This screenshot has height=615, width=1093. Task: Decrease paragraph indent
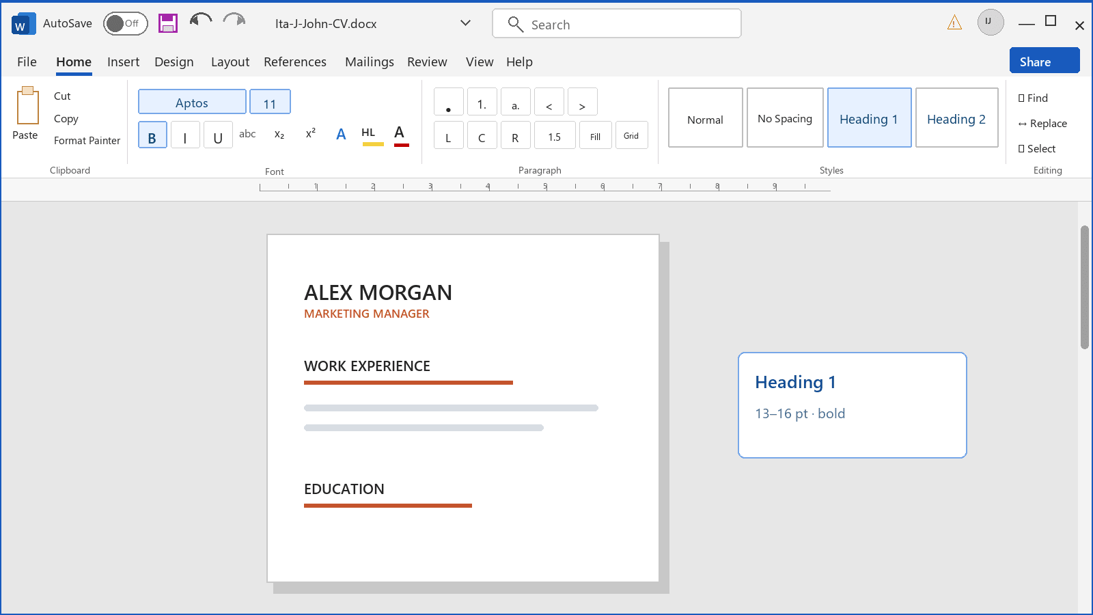[x=549, y=102]
